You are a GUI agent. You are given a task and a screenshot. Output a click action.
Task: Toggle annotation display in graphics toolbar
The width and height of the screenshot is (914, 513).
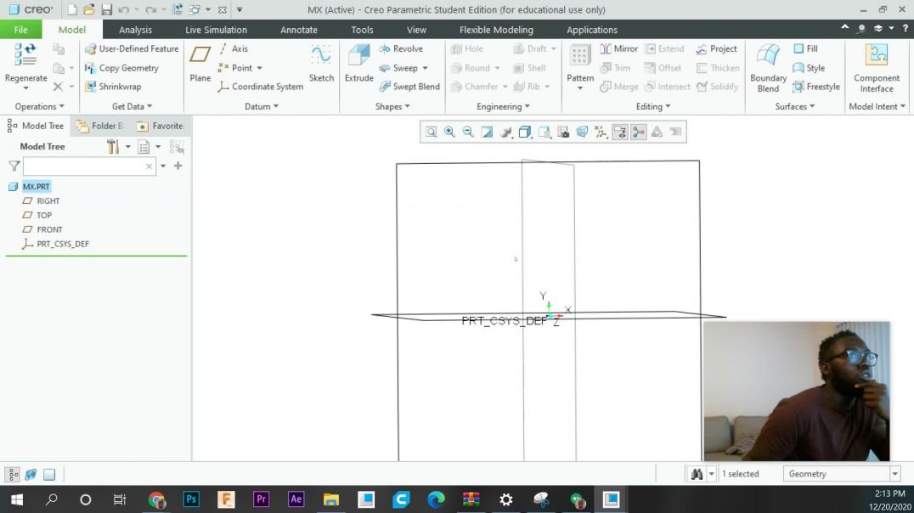tap(619, 132)
